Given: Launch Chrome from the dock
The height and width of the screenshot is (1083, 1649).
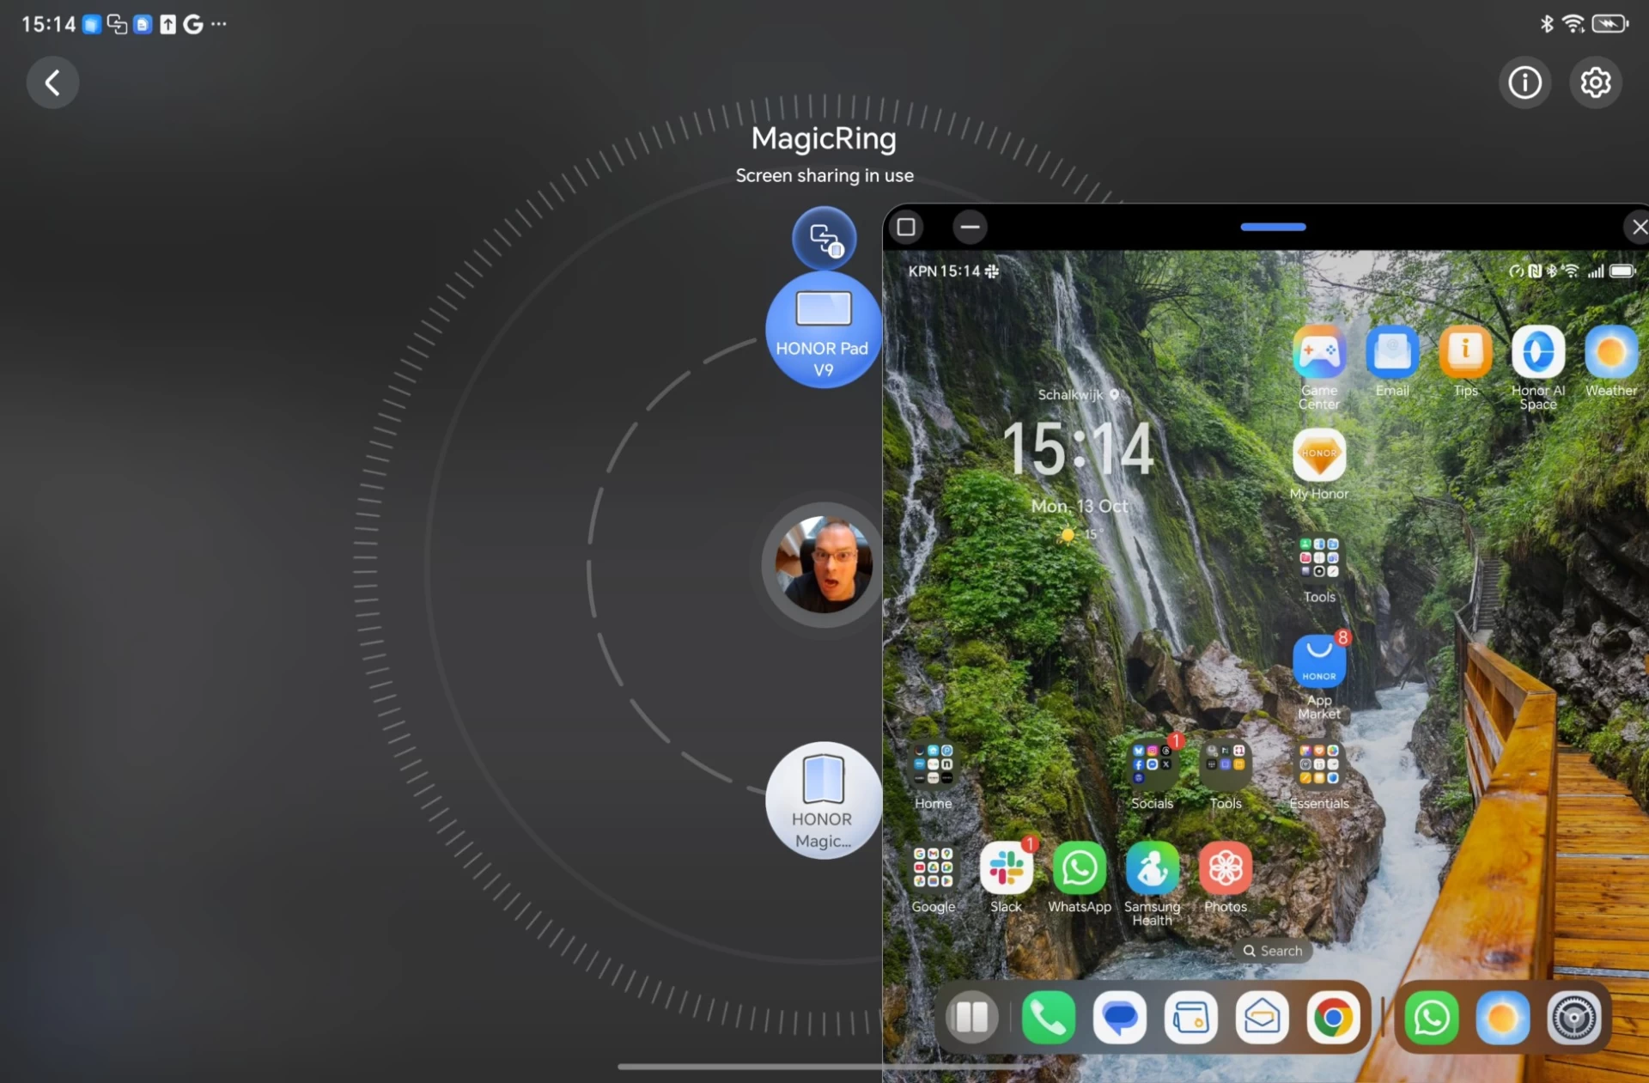Looking at the screenshot, I should (x=1333, y=1018).
